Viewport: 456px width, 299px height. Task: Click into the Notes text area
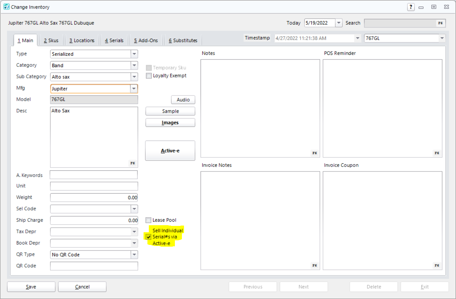tap(260, 108)
